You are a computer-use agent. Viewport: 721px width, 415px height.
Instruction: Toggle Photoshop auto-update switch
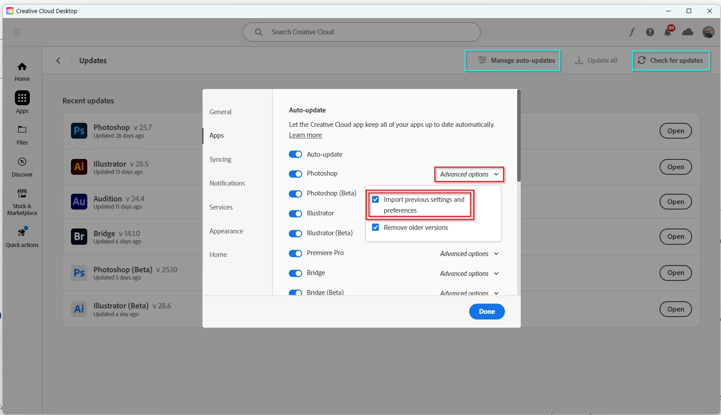[295, 174]
